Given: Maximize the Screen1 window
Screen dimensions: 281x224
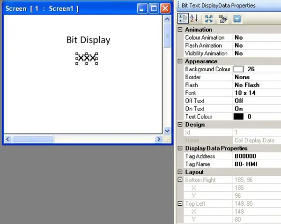Looking at the screenshot, I should tap(154, 8).
